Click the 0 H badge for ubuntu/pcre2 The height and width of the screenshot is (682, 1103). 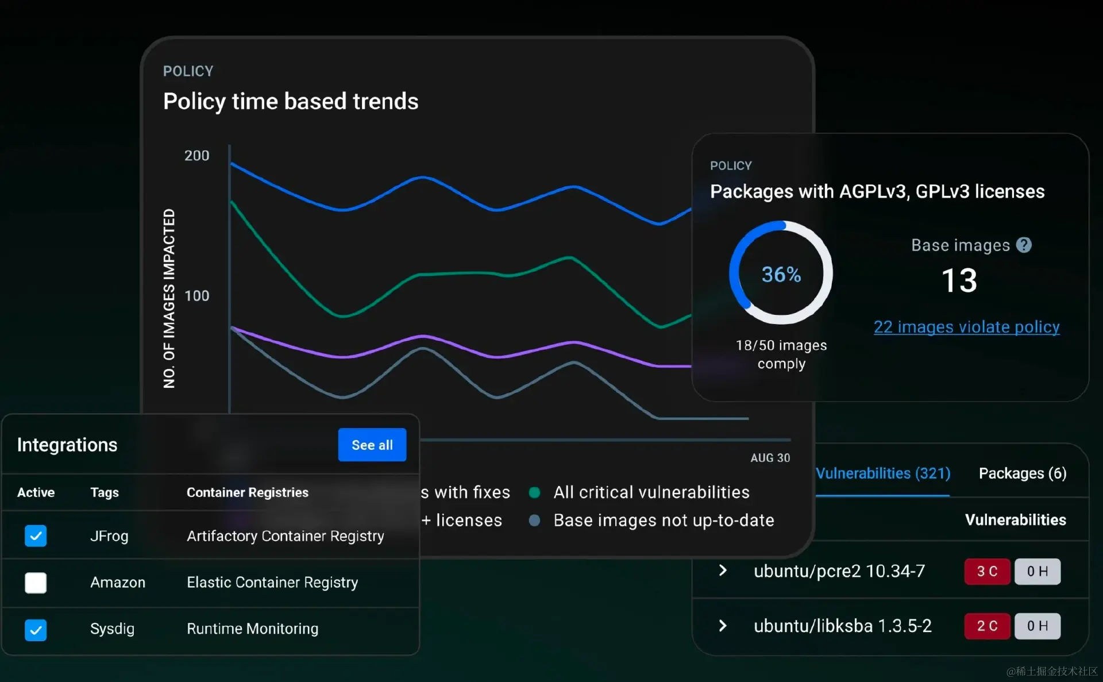point(1037,571)
